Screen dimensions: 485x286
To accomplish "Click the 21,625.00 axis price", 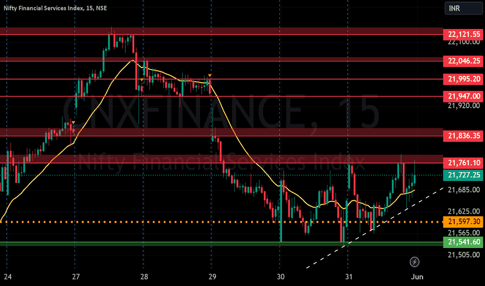I will [x=464, y=211].
